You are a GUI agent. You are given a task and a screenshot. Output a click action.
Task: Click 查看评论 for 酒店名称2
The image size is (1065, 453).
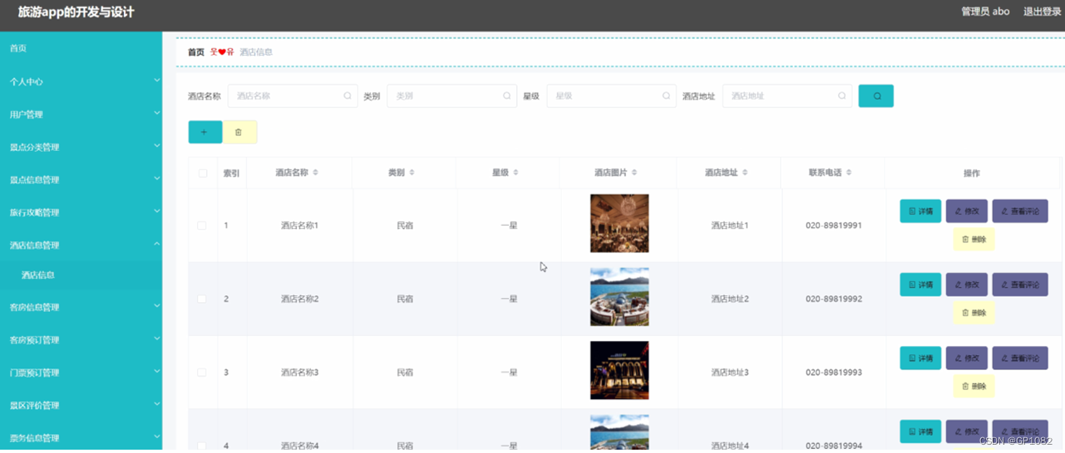tap(1020, 285)
